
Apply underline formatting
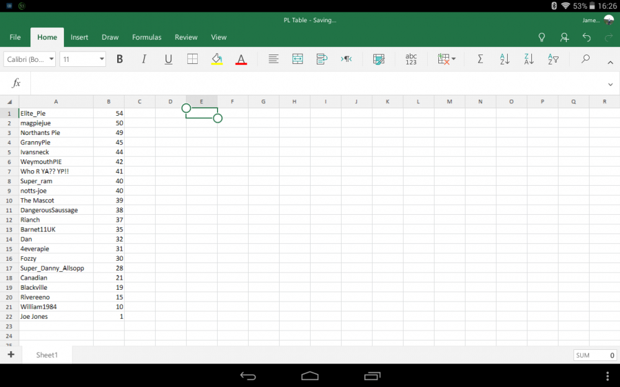point(168,59)
